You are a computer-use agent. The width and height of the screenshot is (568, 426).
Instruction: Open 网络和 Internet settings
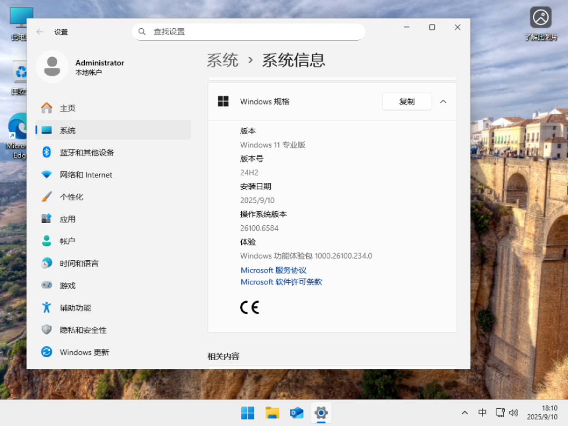point(86,174)
